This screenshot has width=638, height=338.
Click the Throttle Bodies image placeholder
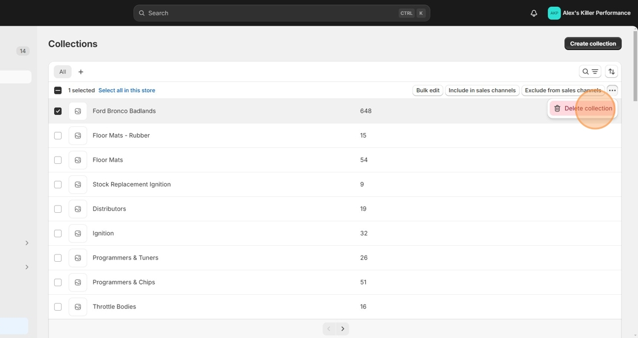point(77,307)
